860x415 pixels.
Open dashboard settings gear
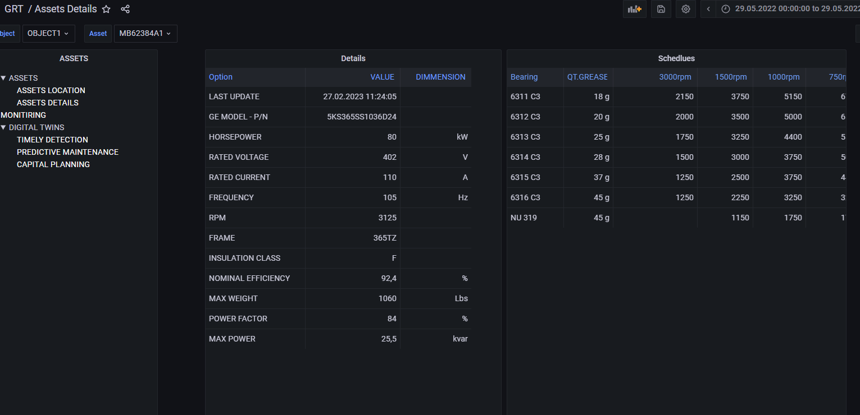(685, 9)
